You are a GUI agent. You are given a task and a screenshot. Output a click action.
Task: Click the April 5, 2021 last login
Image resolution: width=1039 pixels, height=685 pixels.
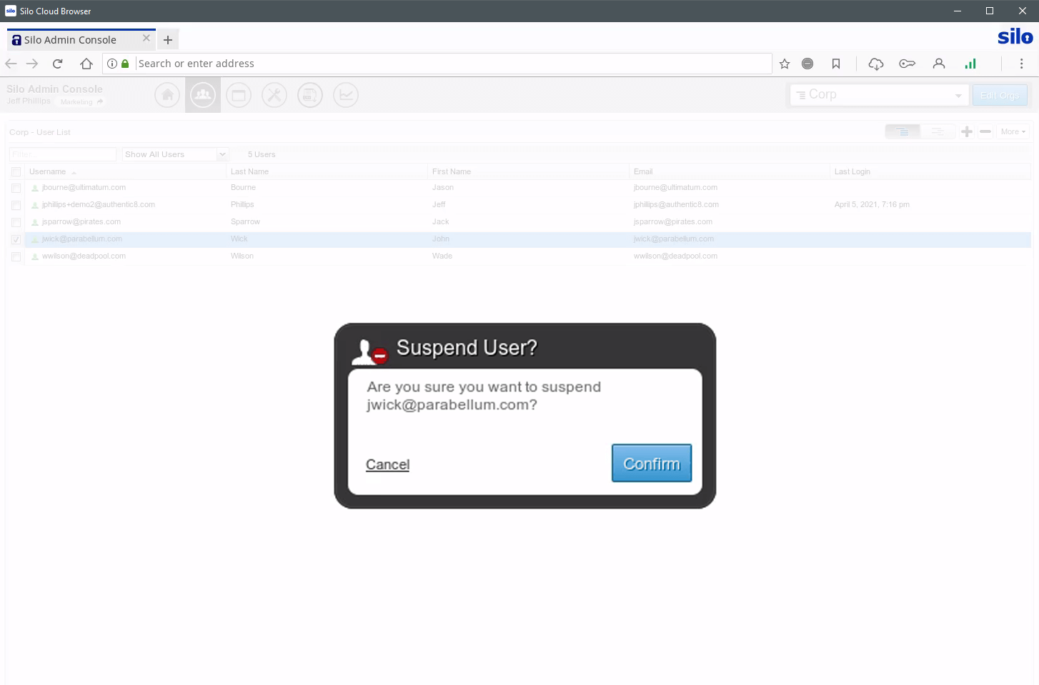(872, 204)
